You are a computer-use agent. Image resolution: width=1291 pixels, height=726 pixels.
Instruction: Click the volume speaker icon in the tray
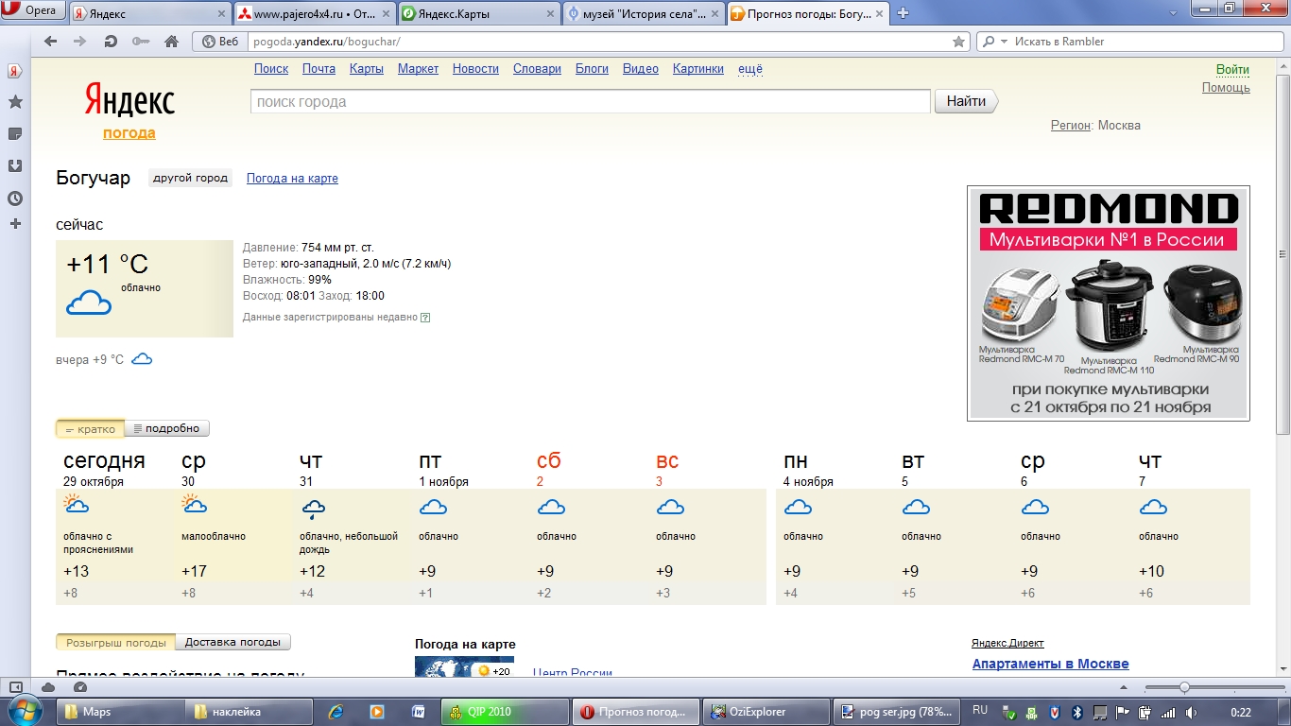[1192, 712]
